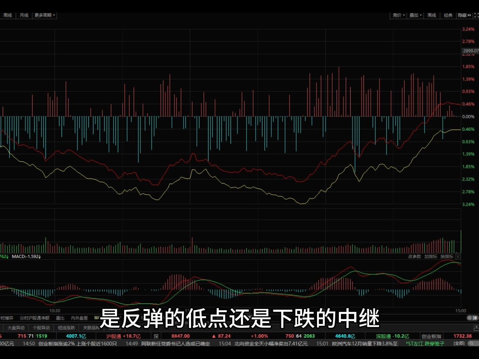Click 换指标 to change indicator
The image size is (479, 359).
(x=446, y=256)
